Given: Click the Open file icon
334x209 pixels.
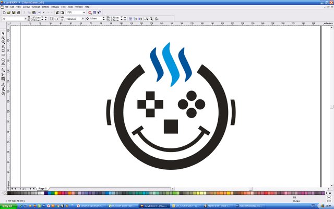Looking at the screenshot, I should point(9,13).
